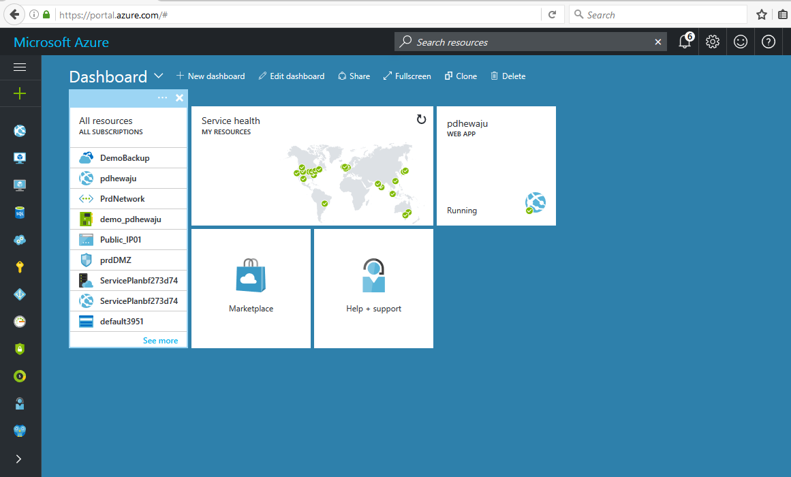
Task: Create a New dashboard
Action: click(x=211, y=76)
